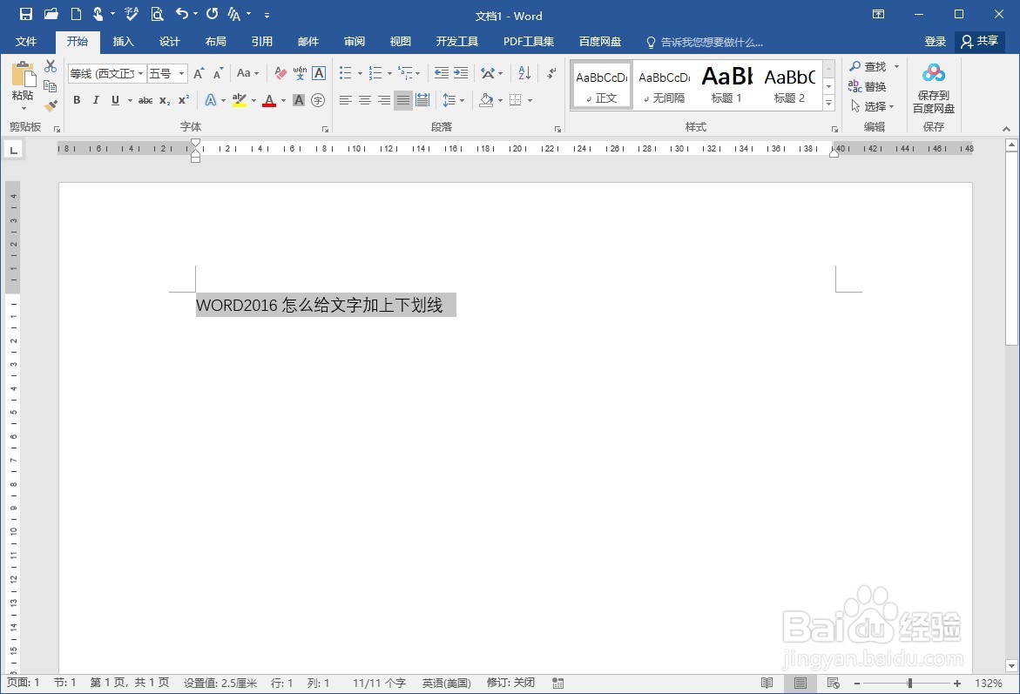Switch to the 插入 ribbon tab
Screen dimensions: 1020x694
(x=123, y=42)
